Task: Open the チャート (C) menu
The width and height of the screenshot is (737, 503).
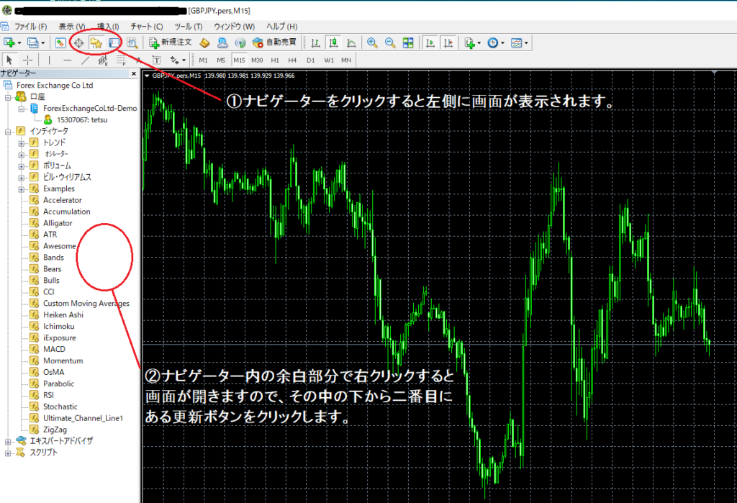Action: [147, 27]
